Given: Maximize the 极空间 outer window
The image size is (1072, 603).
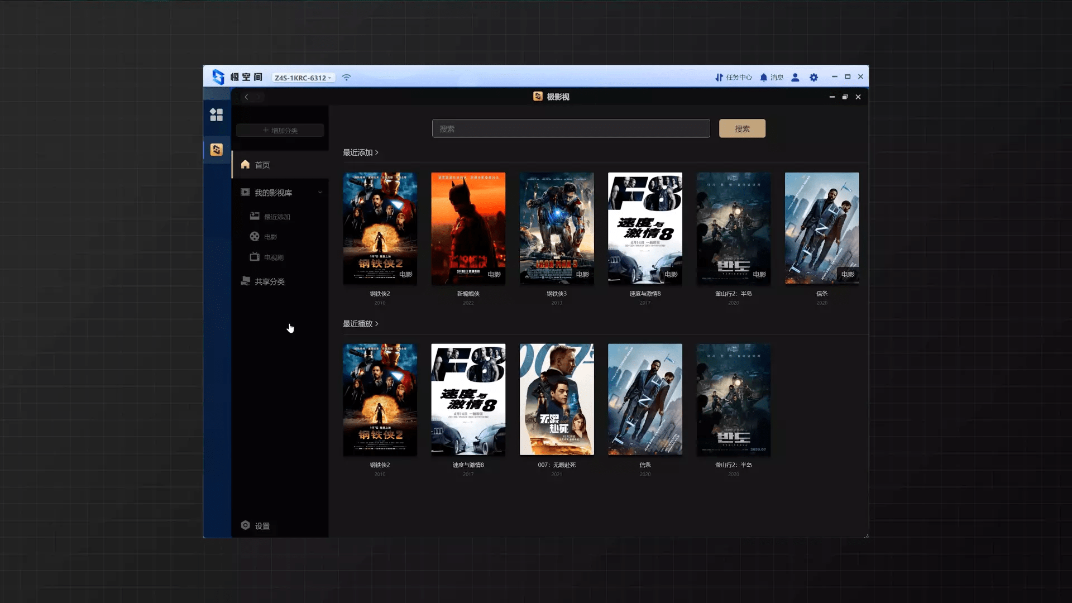Looking at the screenshot, I should [x=848, y=77].
